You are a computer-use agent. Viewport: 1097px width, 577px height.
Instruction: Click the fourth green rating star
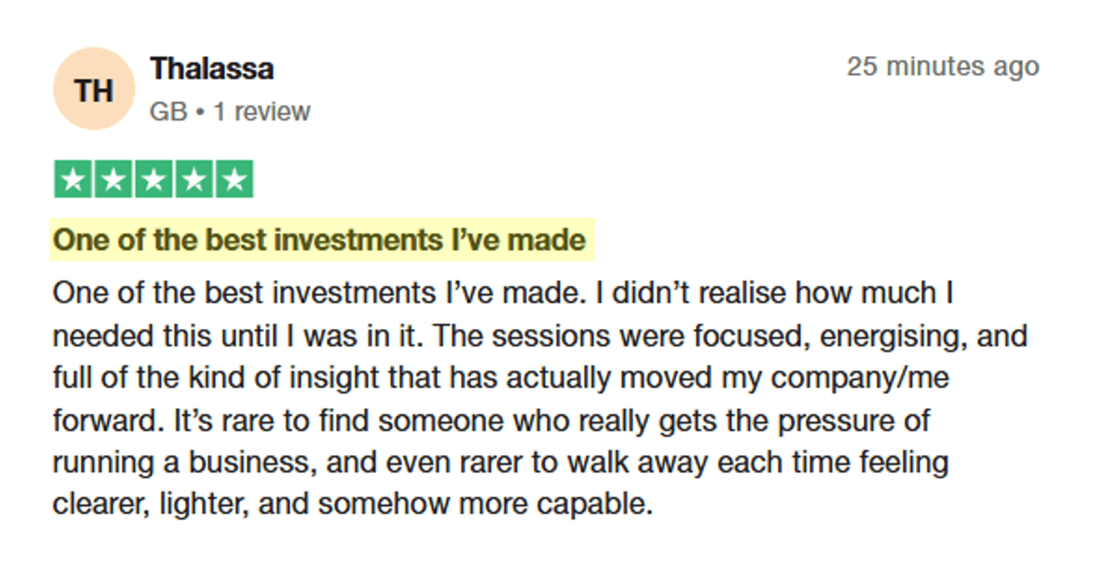coord(194,180)
